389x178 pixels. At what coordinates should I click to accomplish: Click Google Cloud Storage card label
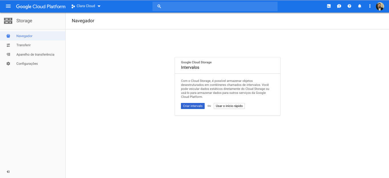196,62
